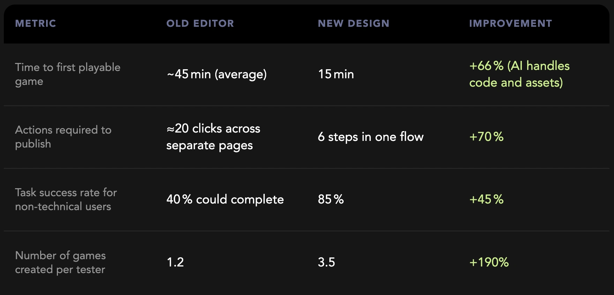Click the '6 steps in one flow' cell
614x295 pixels.
pos(370,137)
